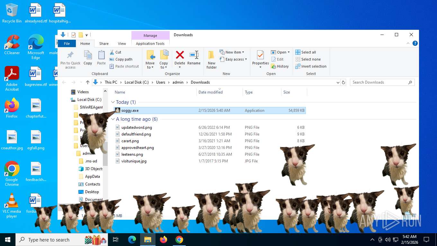Open the Windows Start menu

point(8,240)
